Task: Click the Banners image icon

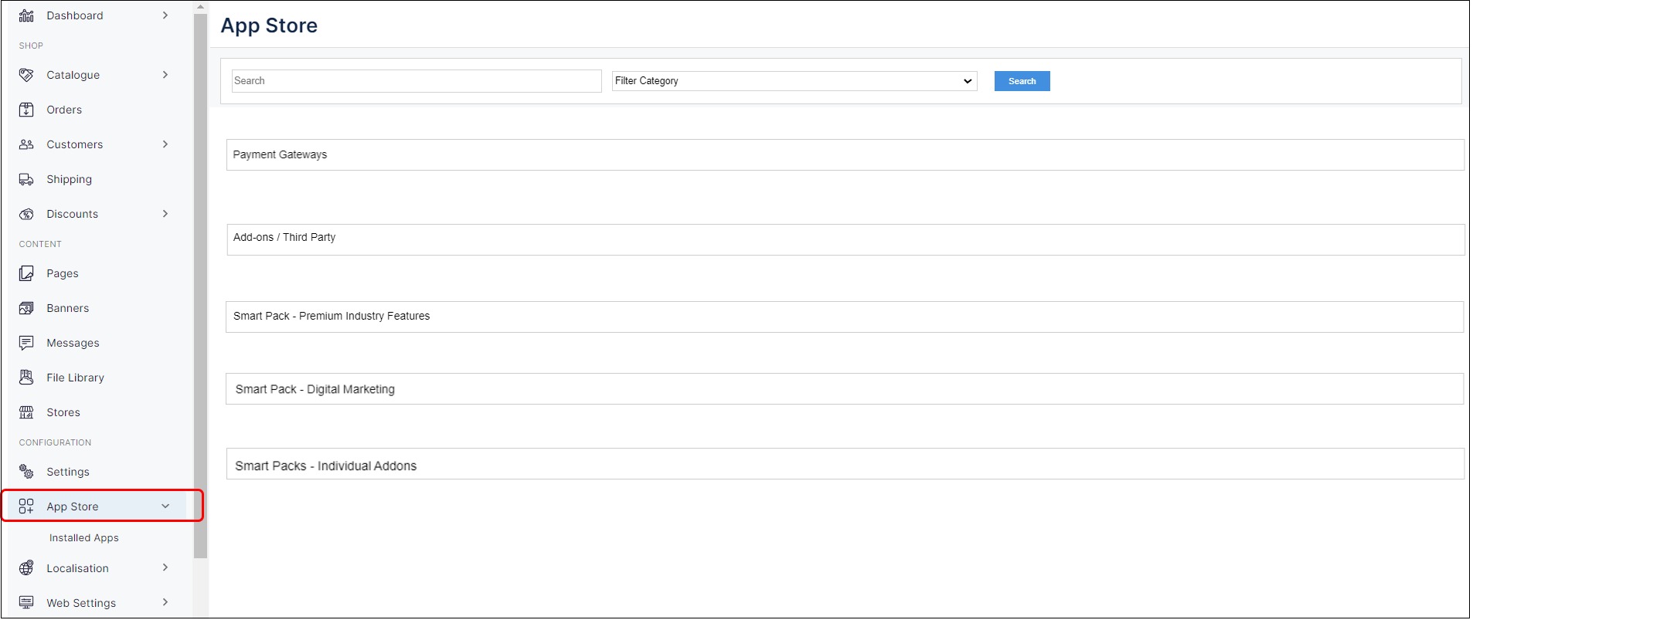Action: 26,308
